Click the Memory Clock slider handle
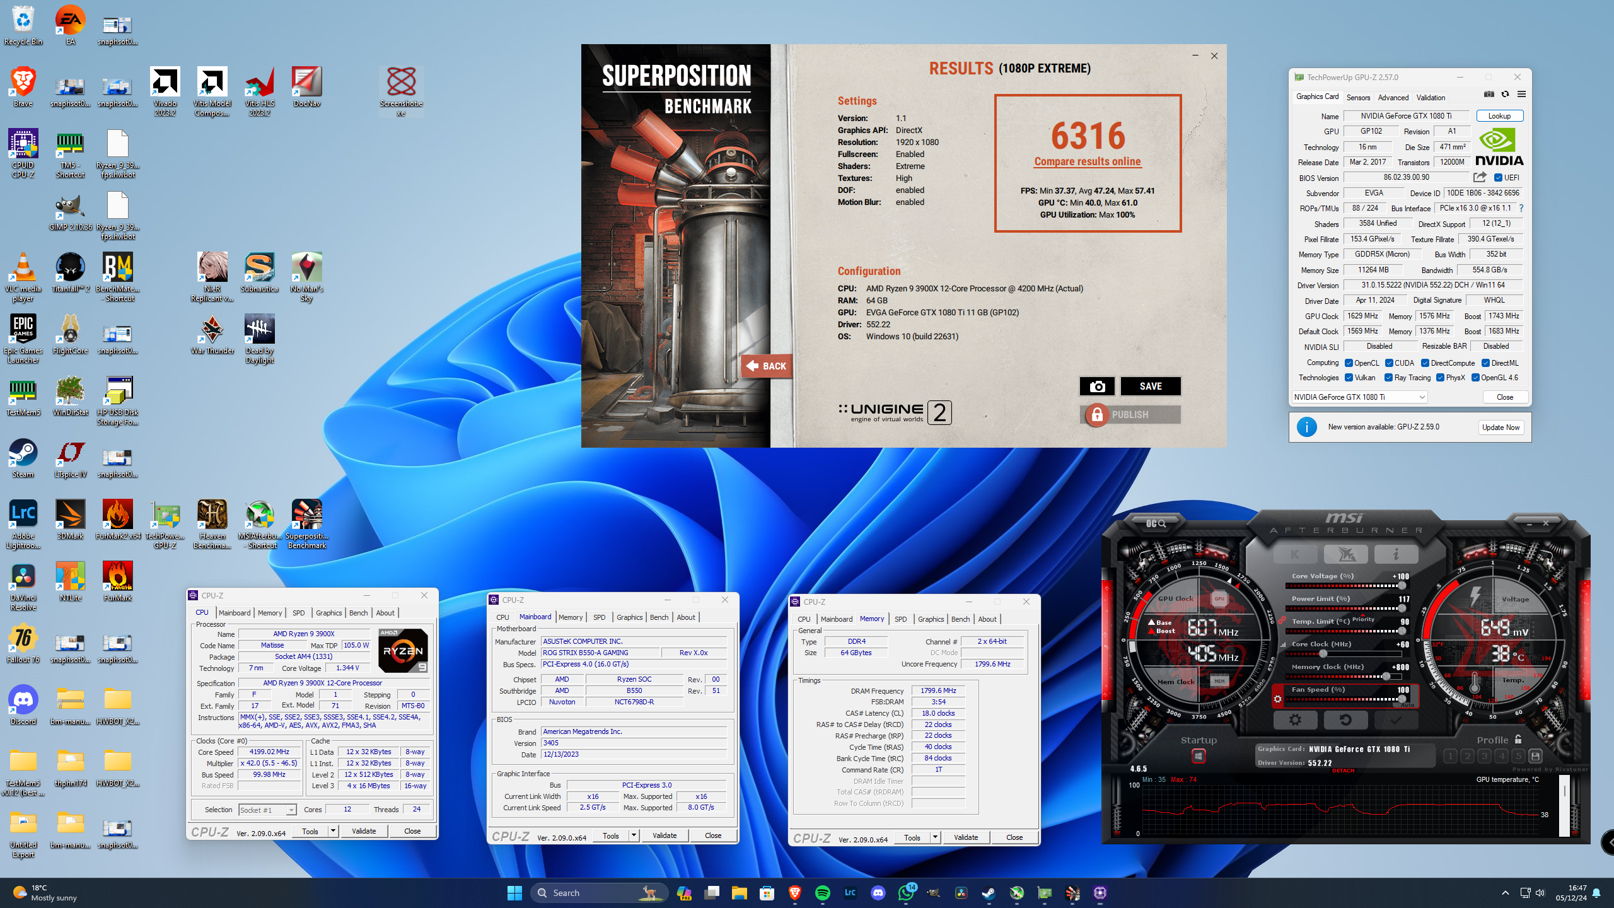This screenshot has height=908, width=1614. (1386, 677)
